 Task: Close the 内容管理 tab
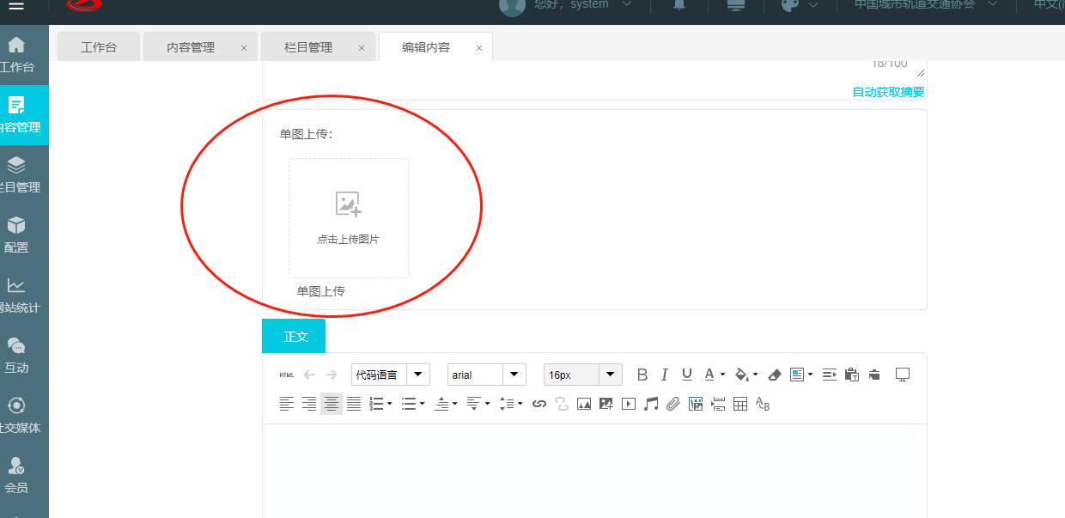[x=244, y=48]
